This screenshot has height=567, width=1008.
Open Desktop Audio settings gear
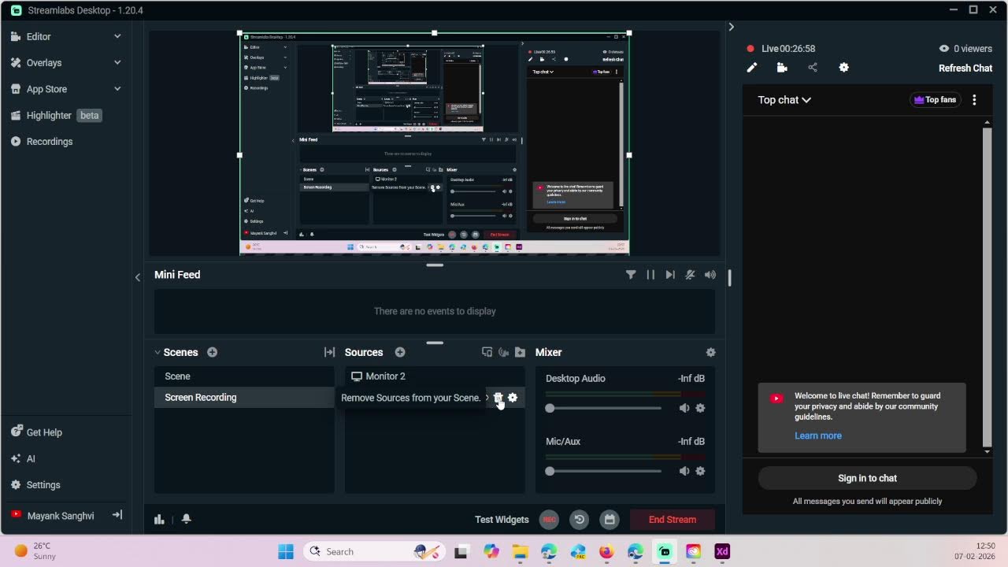click(700, 408)
